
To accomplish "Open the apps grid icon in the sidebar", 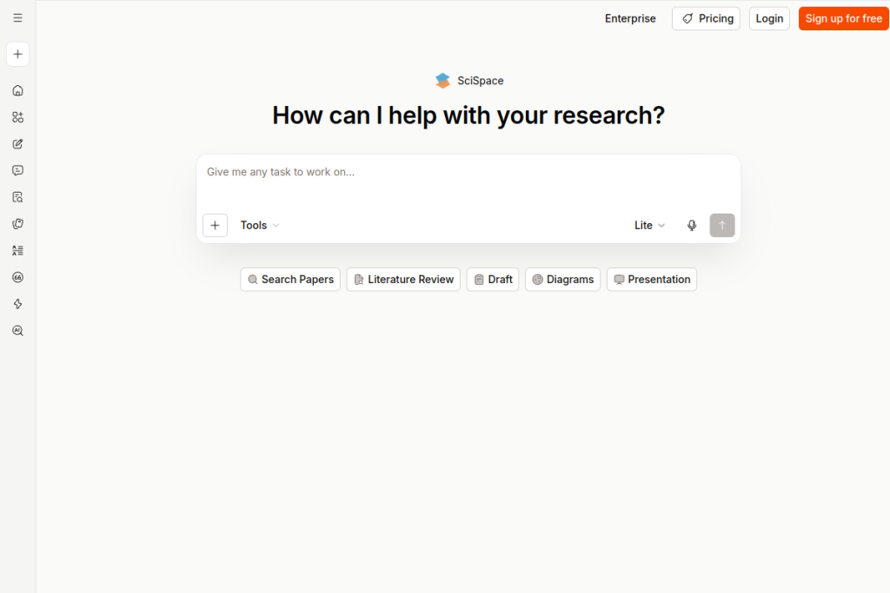I will point(17,117).
